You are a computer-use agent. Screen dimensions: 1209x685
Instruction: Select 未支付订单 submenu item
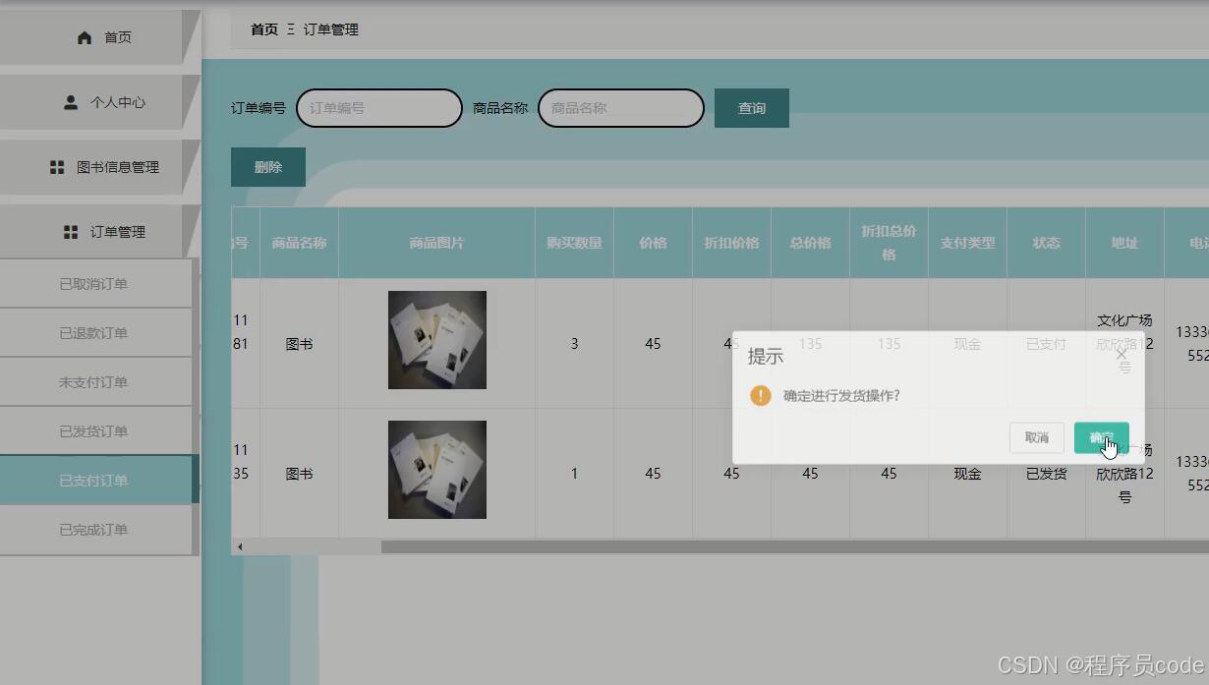(95, 382)
